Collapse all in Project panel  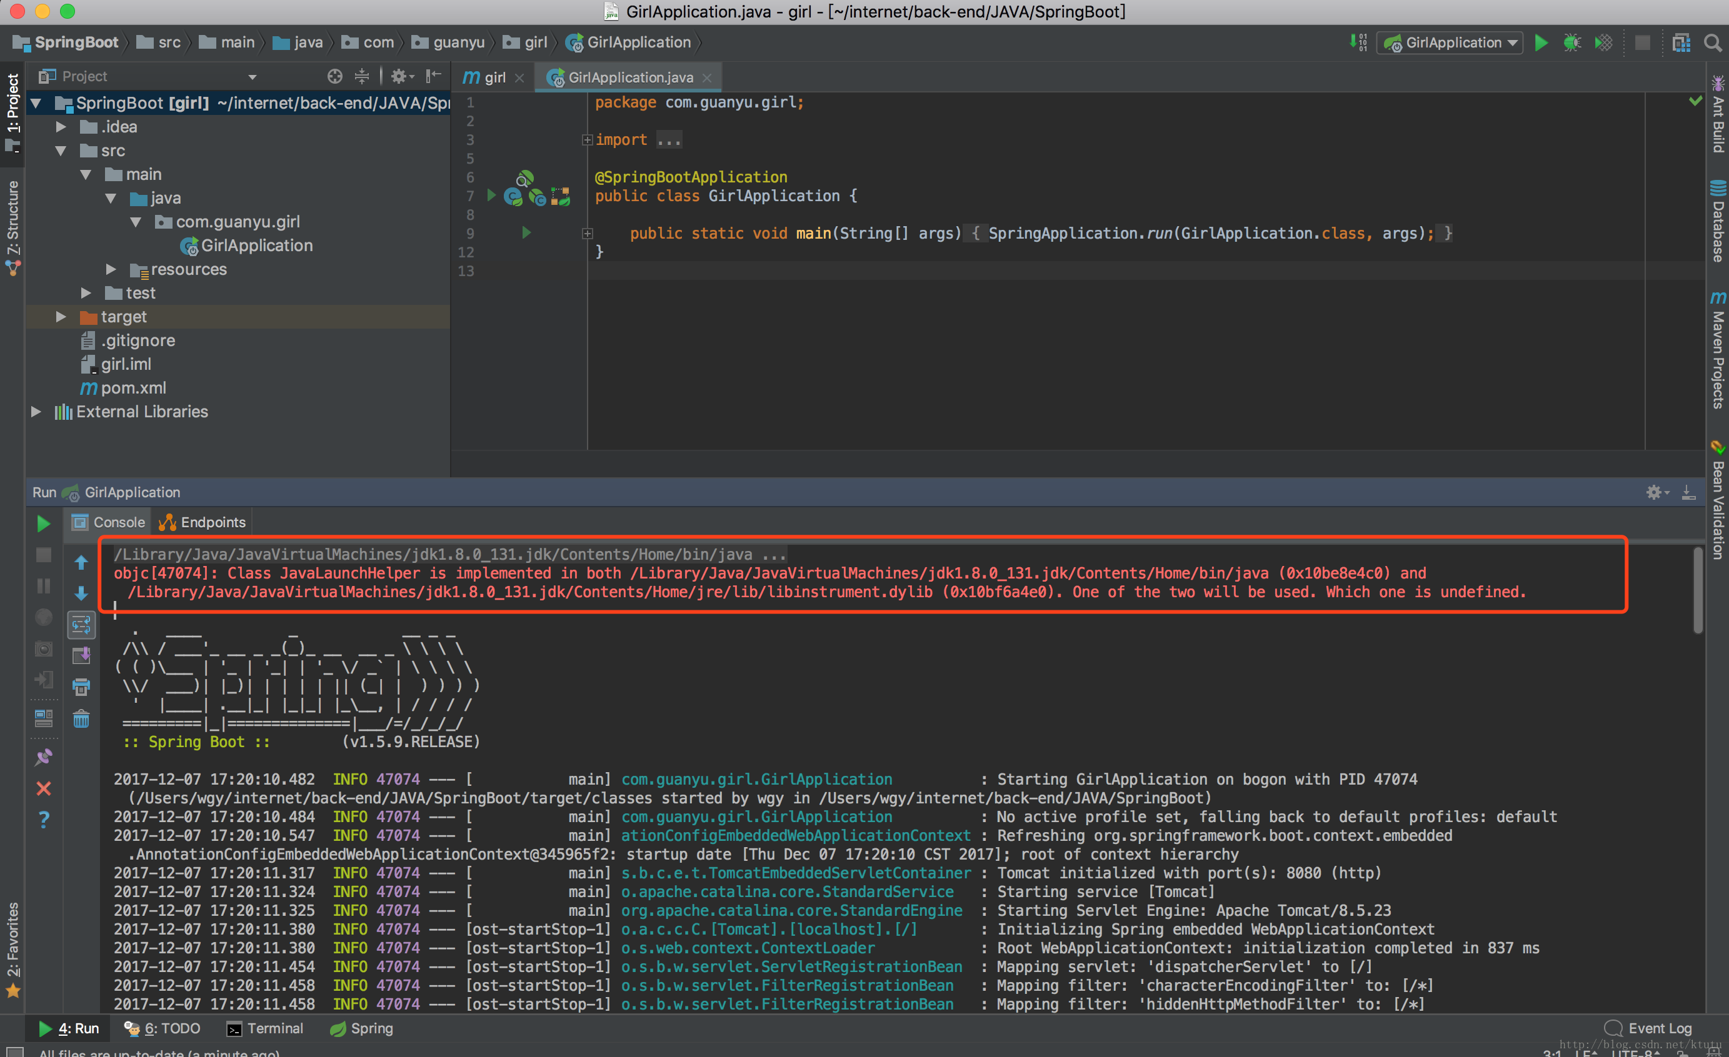362,76
